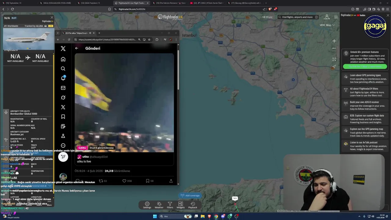Click the X logo in popup sidebar
This screenshot has height=220, width=391.
click(x=63, y=49)
